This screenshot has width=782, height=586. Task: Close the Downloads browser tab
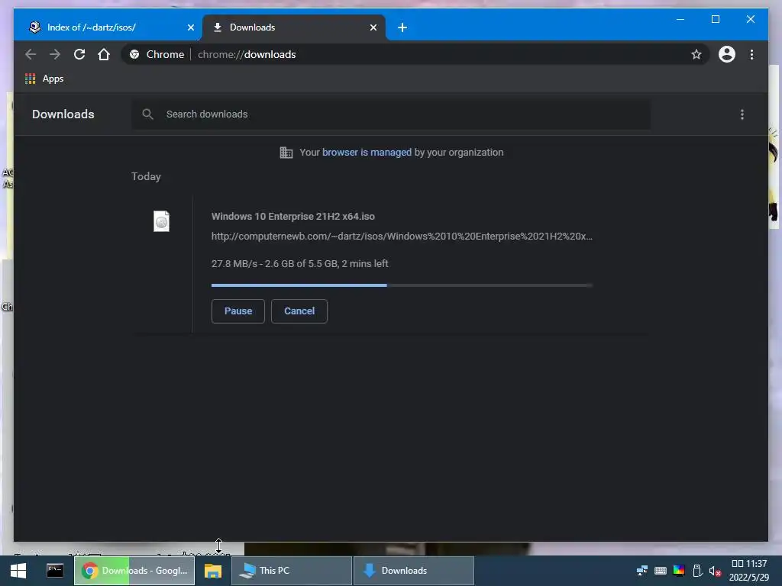(373, 27)
